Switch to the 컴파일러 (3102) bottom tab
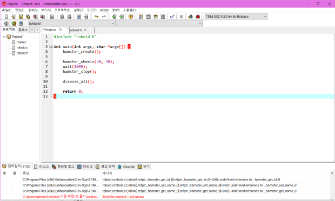The image size is (335, 201). pos(17,167)
